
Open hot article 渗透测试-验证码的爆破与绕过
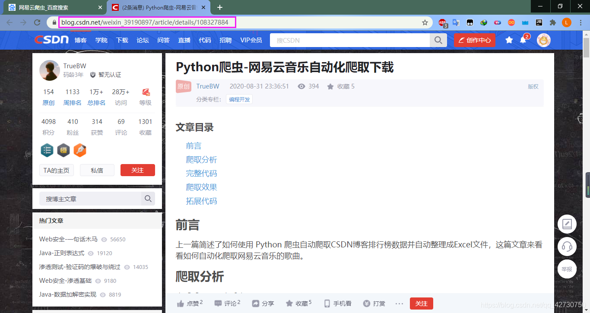pos(80,267)
